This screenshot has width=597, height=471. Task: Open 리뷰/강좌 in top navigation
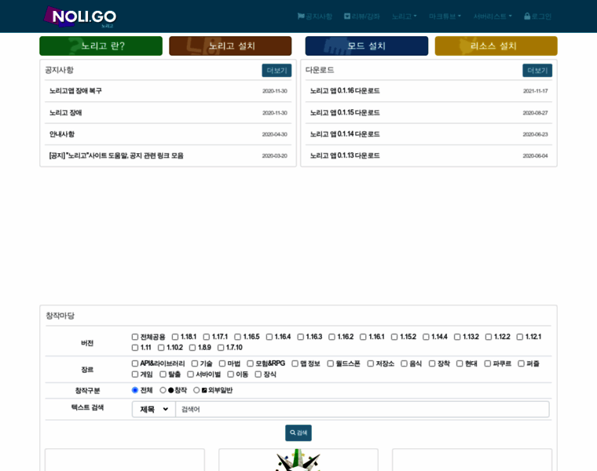pos(361,16)
